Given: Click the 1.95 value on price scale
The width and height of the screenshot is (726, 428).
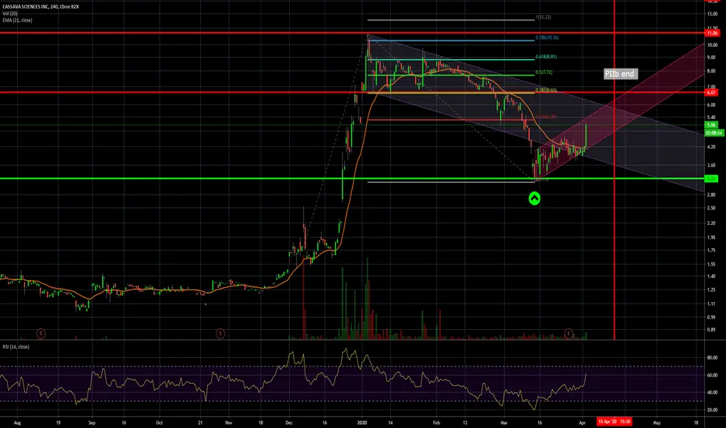Looking at the screenshot, I should pyautogui.click(x=711, y=237).
